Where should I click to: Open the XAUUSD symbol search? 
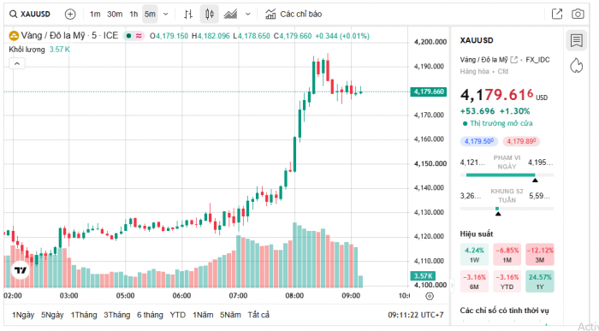pyautogui.click(x=30, y=15)
